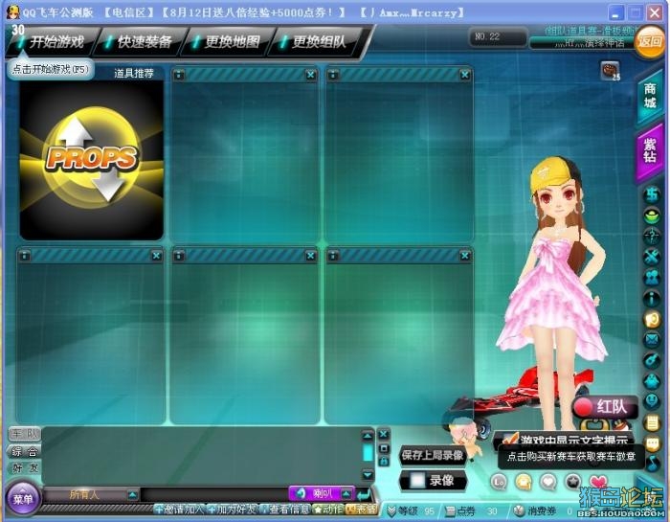Click 保存上局录像 save replay button

point(432,455)
